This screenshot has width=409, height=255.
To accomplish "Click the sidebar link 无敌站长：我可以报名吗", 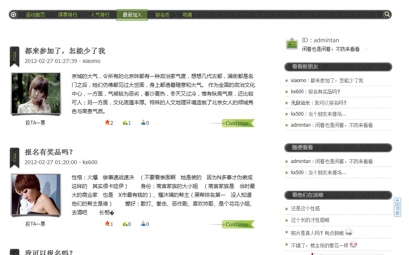I will coord(316,102).
